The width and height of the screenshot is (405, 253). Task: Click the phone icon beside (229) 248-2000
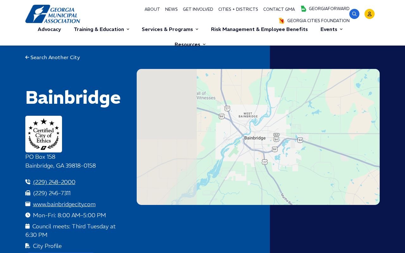pyautogui.click(x=28, y=182)
